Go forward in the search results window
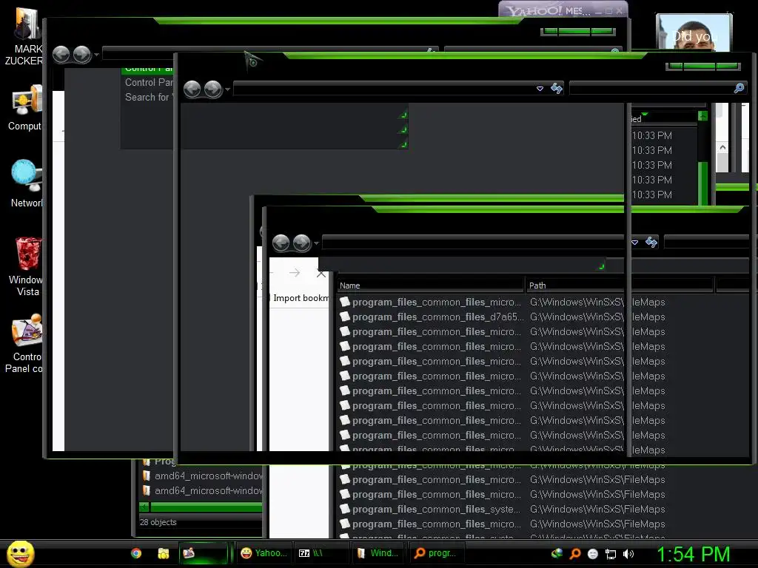 (302, 243)
